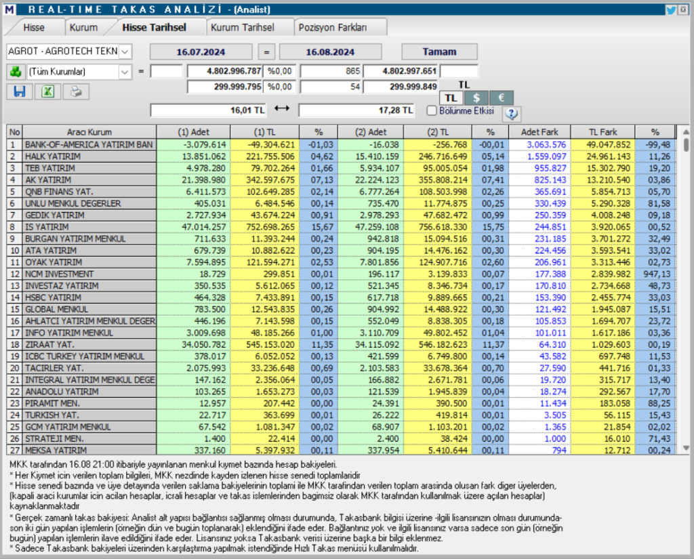Sort by (2) TL column header

coord(438,132)
